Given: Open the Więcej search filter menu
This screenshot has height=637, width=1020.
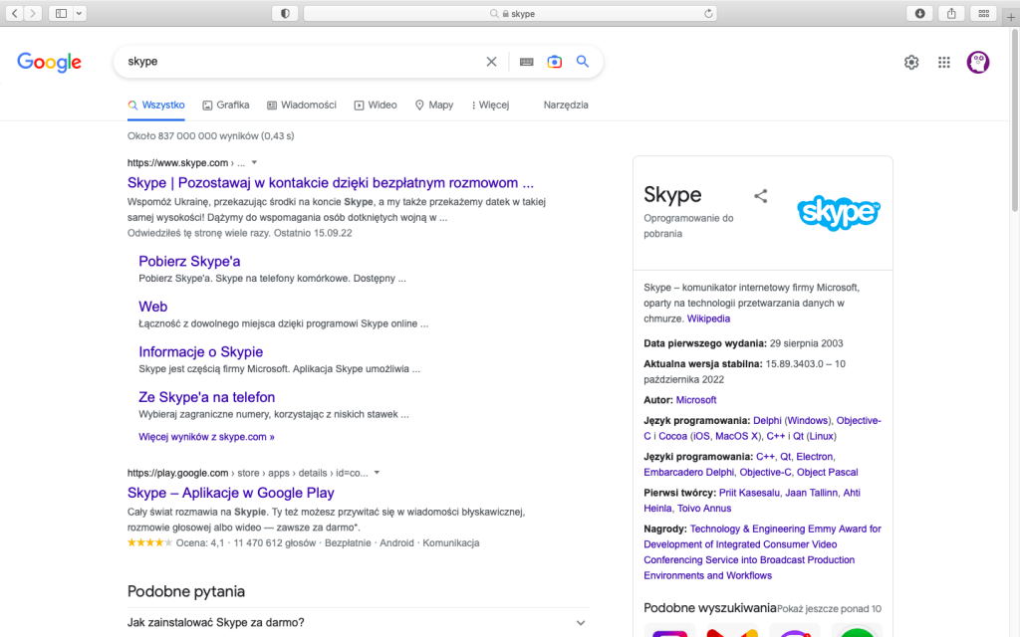Looking at the screenshot, I should pyautogui.click(x=490, y=105).
